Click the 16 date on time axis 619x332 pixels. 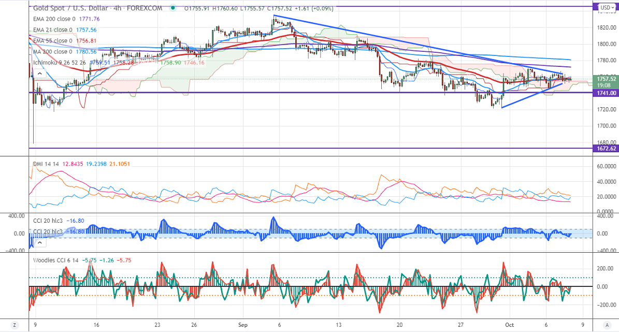coord(96,325)
